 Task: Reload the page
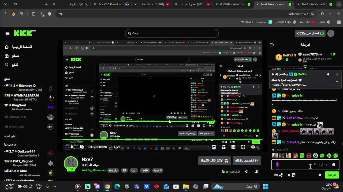click(322, 14)
